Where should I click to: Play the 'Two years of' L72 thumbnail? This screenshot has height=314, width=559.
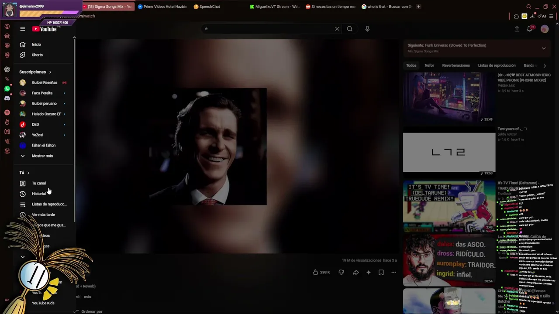coord(449,152)
